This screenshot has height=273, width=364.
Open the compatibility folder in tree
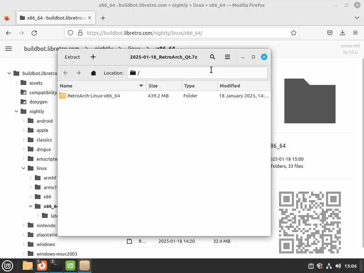coord(39,92)
